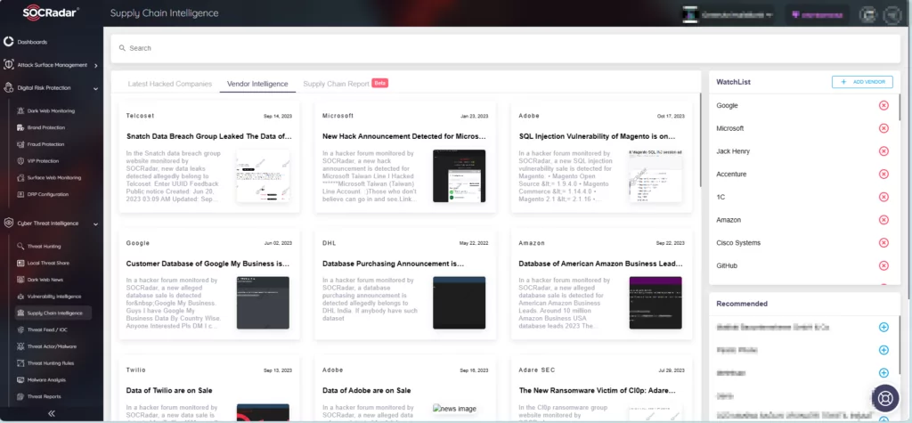912x423 pixels.
Task: Open Dark Web News
Action: [x=45, y=280]
